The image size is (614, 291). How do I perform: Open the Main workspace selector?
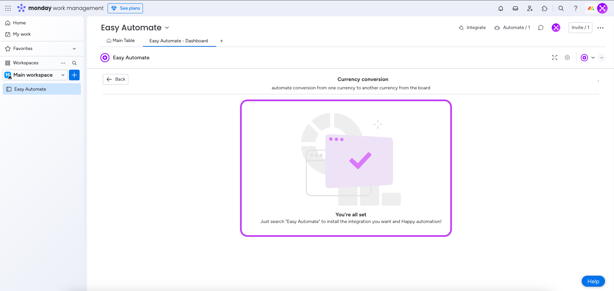pos(35,75)
